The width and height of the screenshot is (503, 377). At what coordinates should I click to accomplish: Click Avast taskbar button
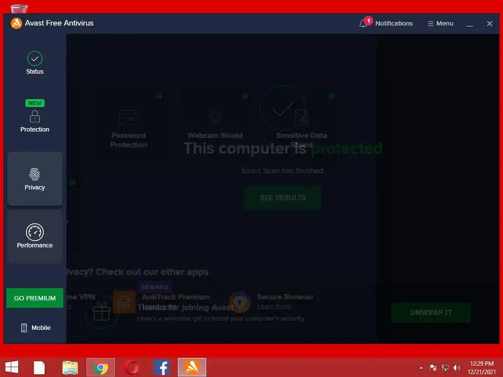192,367
